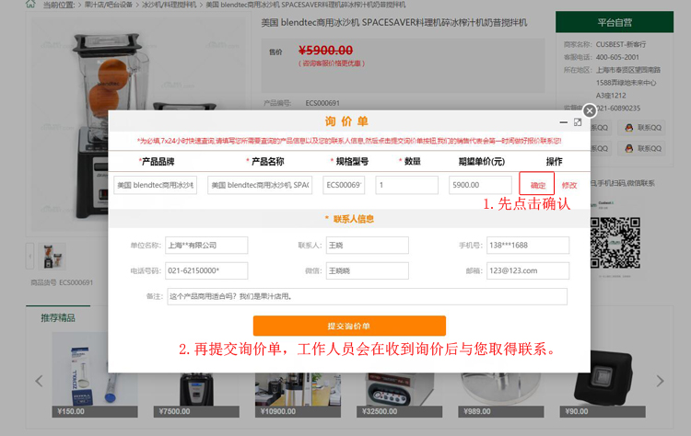Focus the 微信 field 王晓晓
Image resolution: width=691 pixels, height=436 pixels.
tap(367, 270)
